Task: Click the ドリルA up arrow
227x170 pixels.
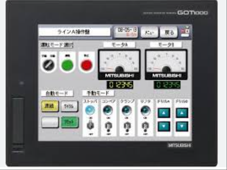Action: tap(164, 113)
